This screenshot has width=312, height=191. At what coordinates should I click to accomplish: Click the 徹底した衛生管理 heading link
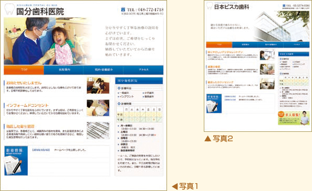click(20, 127)
